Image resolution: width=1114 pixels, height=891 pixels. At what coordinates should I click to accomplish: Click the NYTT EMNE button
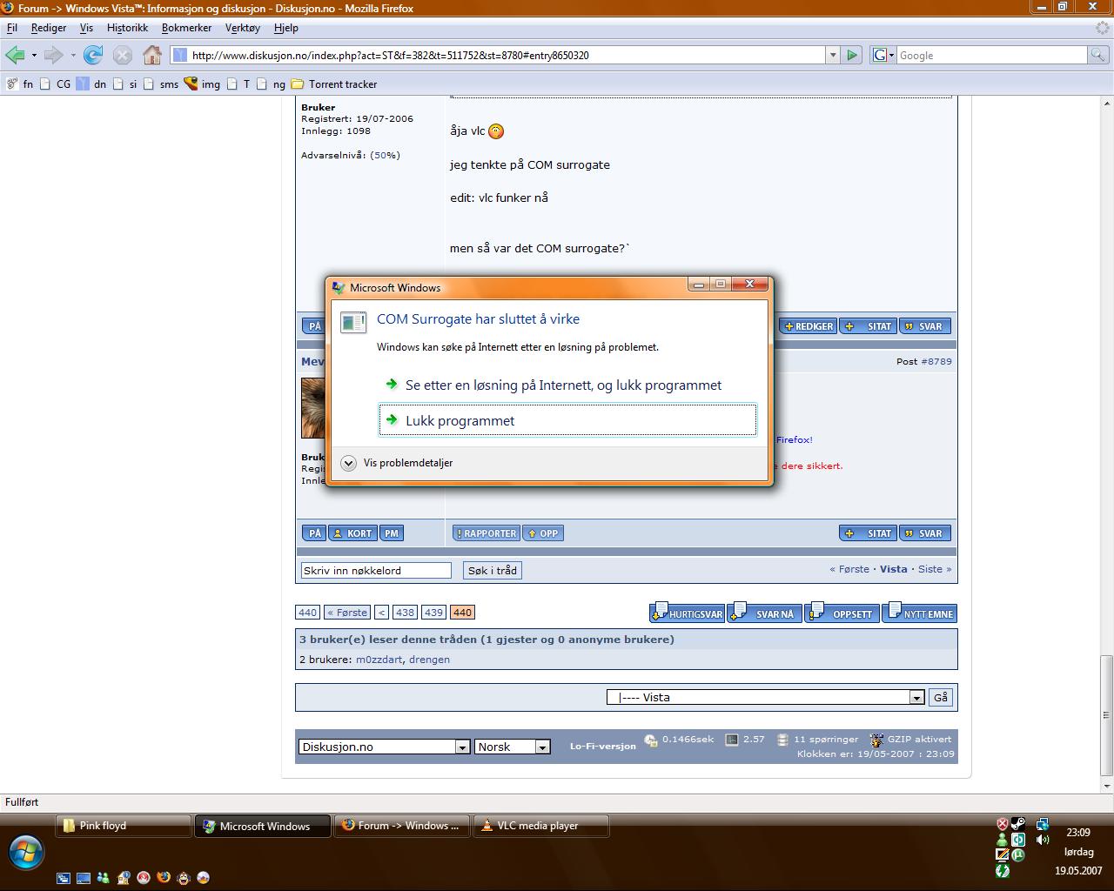[919, 613]
